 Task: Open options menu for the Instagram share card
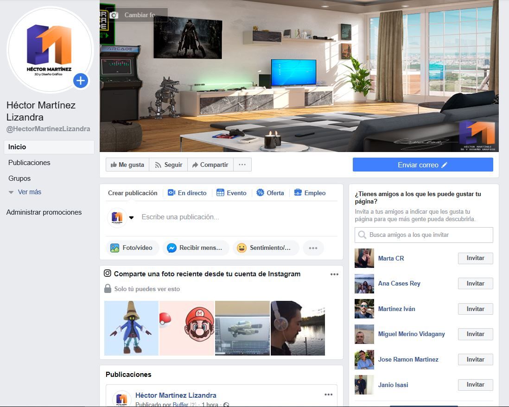[334, 274]
